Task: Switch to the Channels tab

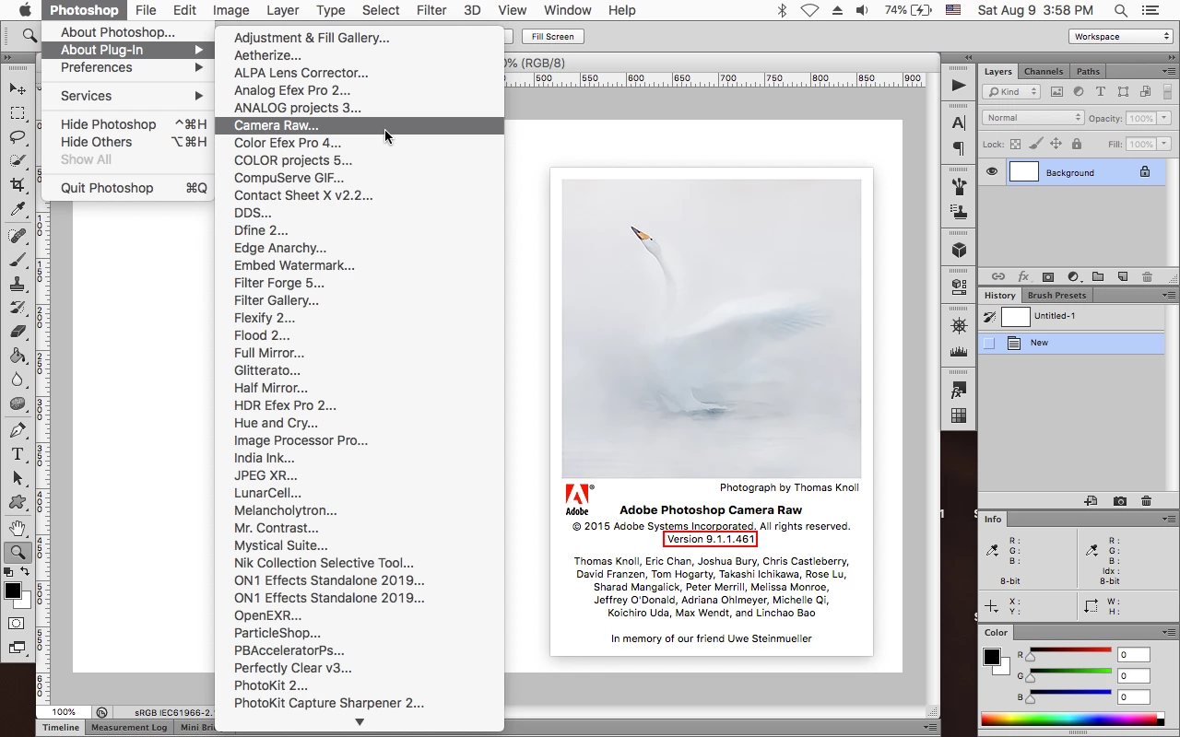Action: (x=1044, y=71)
